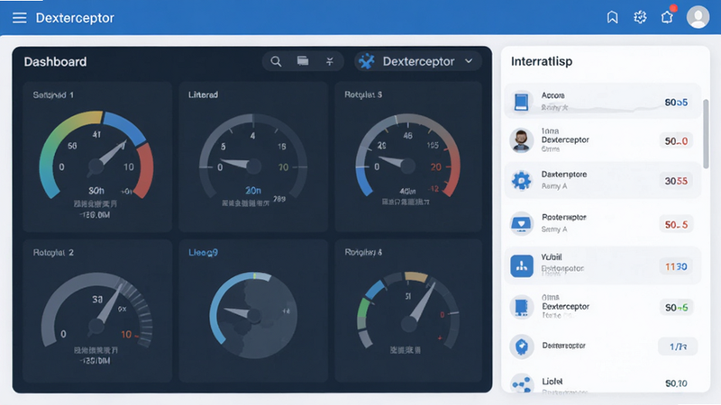The image size is (721, 405).
Task: Click the Lieoq9 card title link
Action: 204,253
